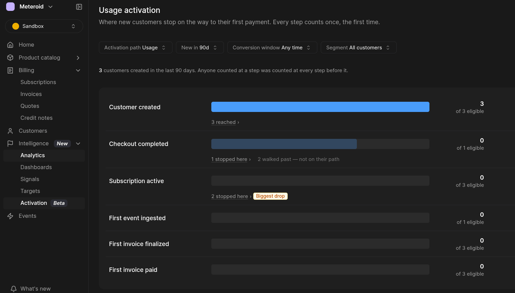Click First invoice paid count '0 of 3 eligible'
Image resolution: width=515 pixels, height=293 pixels.
pos(470,270)
